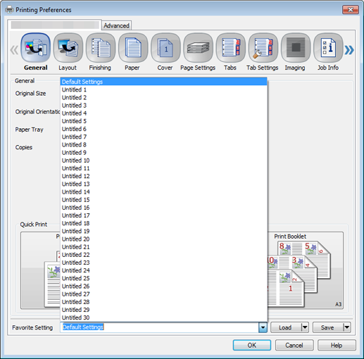Screen dimensions: 364x359
Task: Open the Tabs icon
Action: (x=230, y=48)
